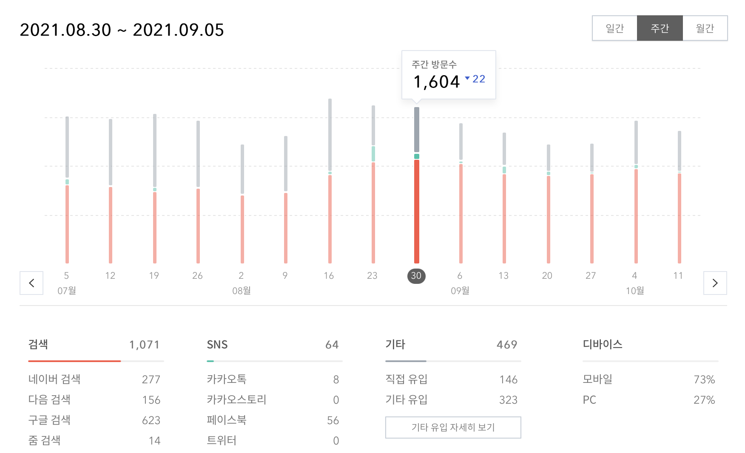The height and width of the screenshot is (453, 745).
Task: Switch to the 월간 (monthly) tab
Action: point(705,28)
